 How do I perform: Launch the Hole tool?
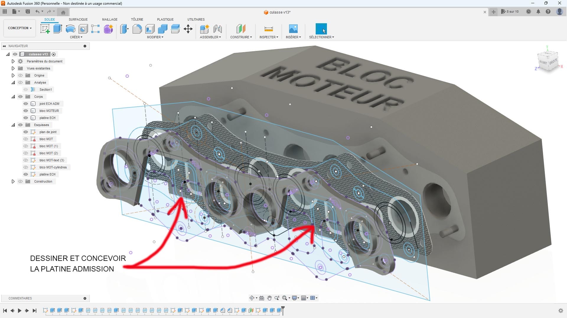click(x=83, y=29)
